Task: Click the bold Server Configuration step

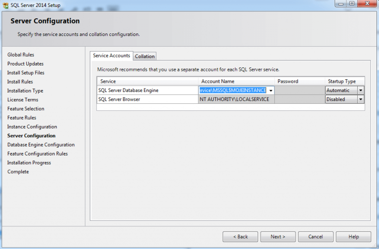Action: (32, 136)
